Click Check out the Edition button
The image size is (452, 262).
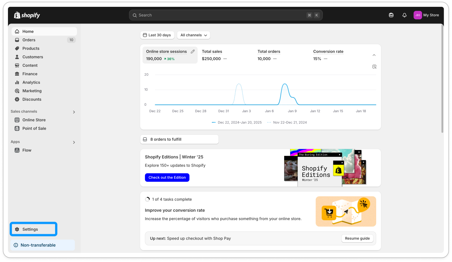[x=167, y=178]
